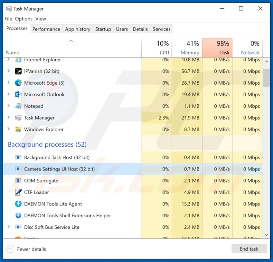Click the End task button
Viewport: 273px width, 262px height.
(x=249, y=249)
